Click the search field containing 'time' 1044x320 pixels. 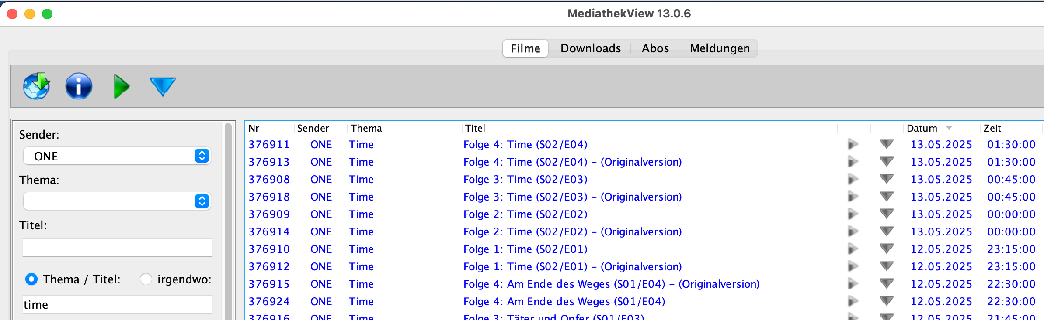tap(117, 304)
